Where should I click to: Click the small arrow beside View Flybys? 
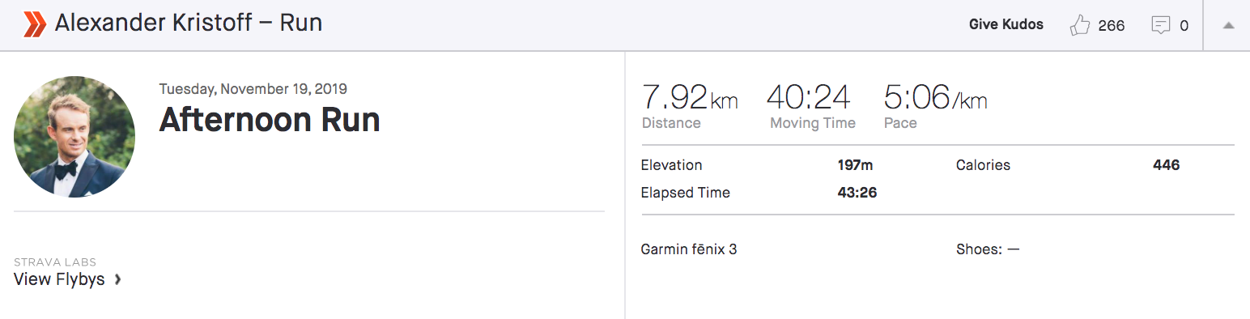click(x=117, y=279)
